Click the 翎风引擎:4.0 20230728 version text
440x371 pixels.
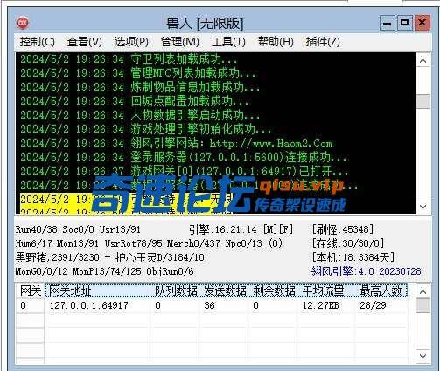coord(367,271)
